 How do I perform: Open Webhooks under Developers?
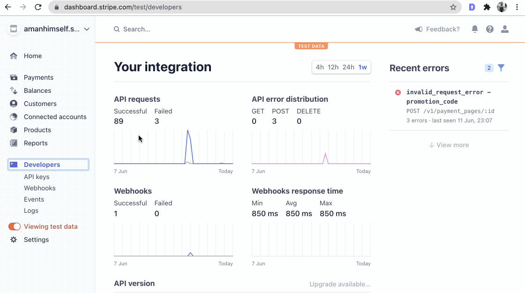[39, 188]
